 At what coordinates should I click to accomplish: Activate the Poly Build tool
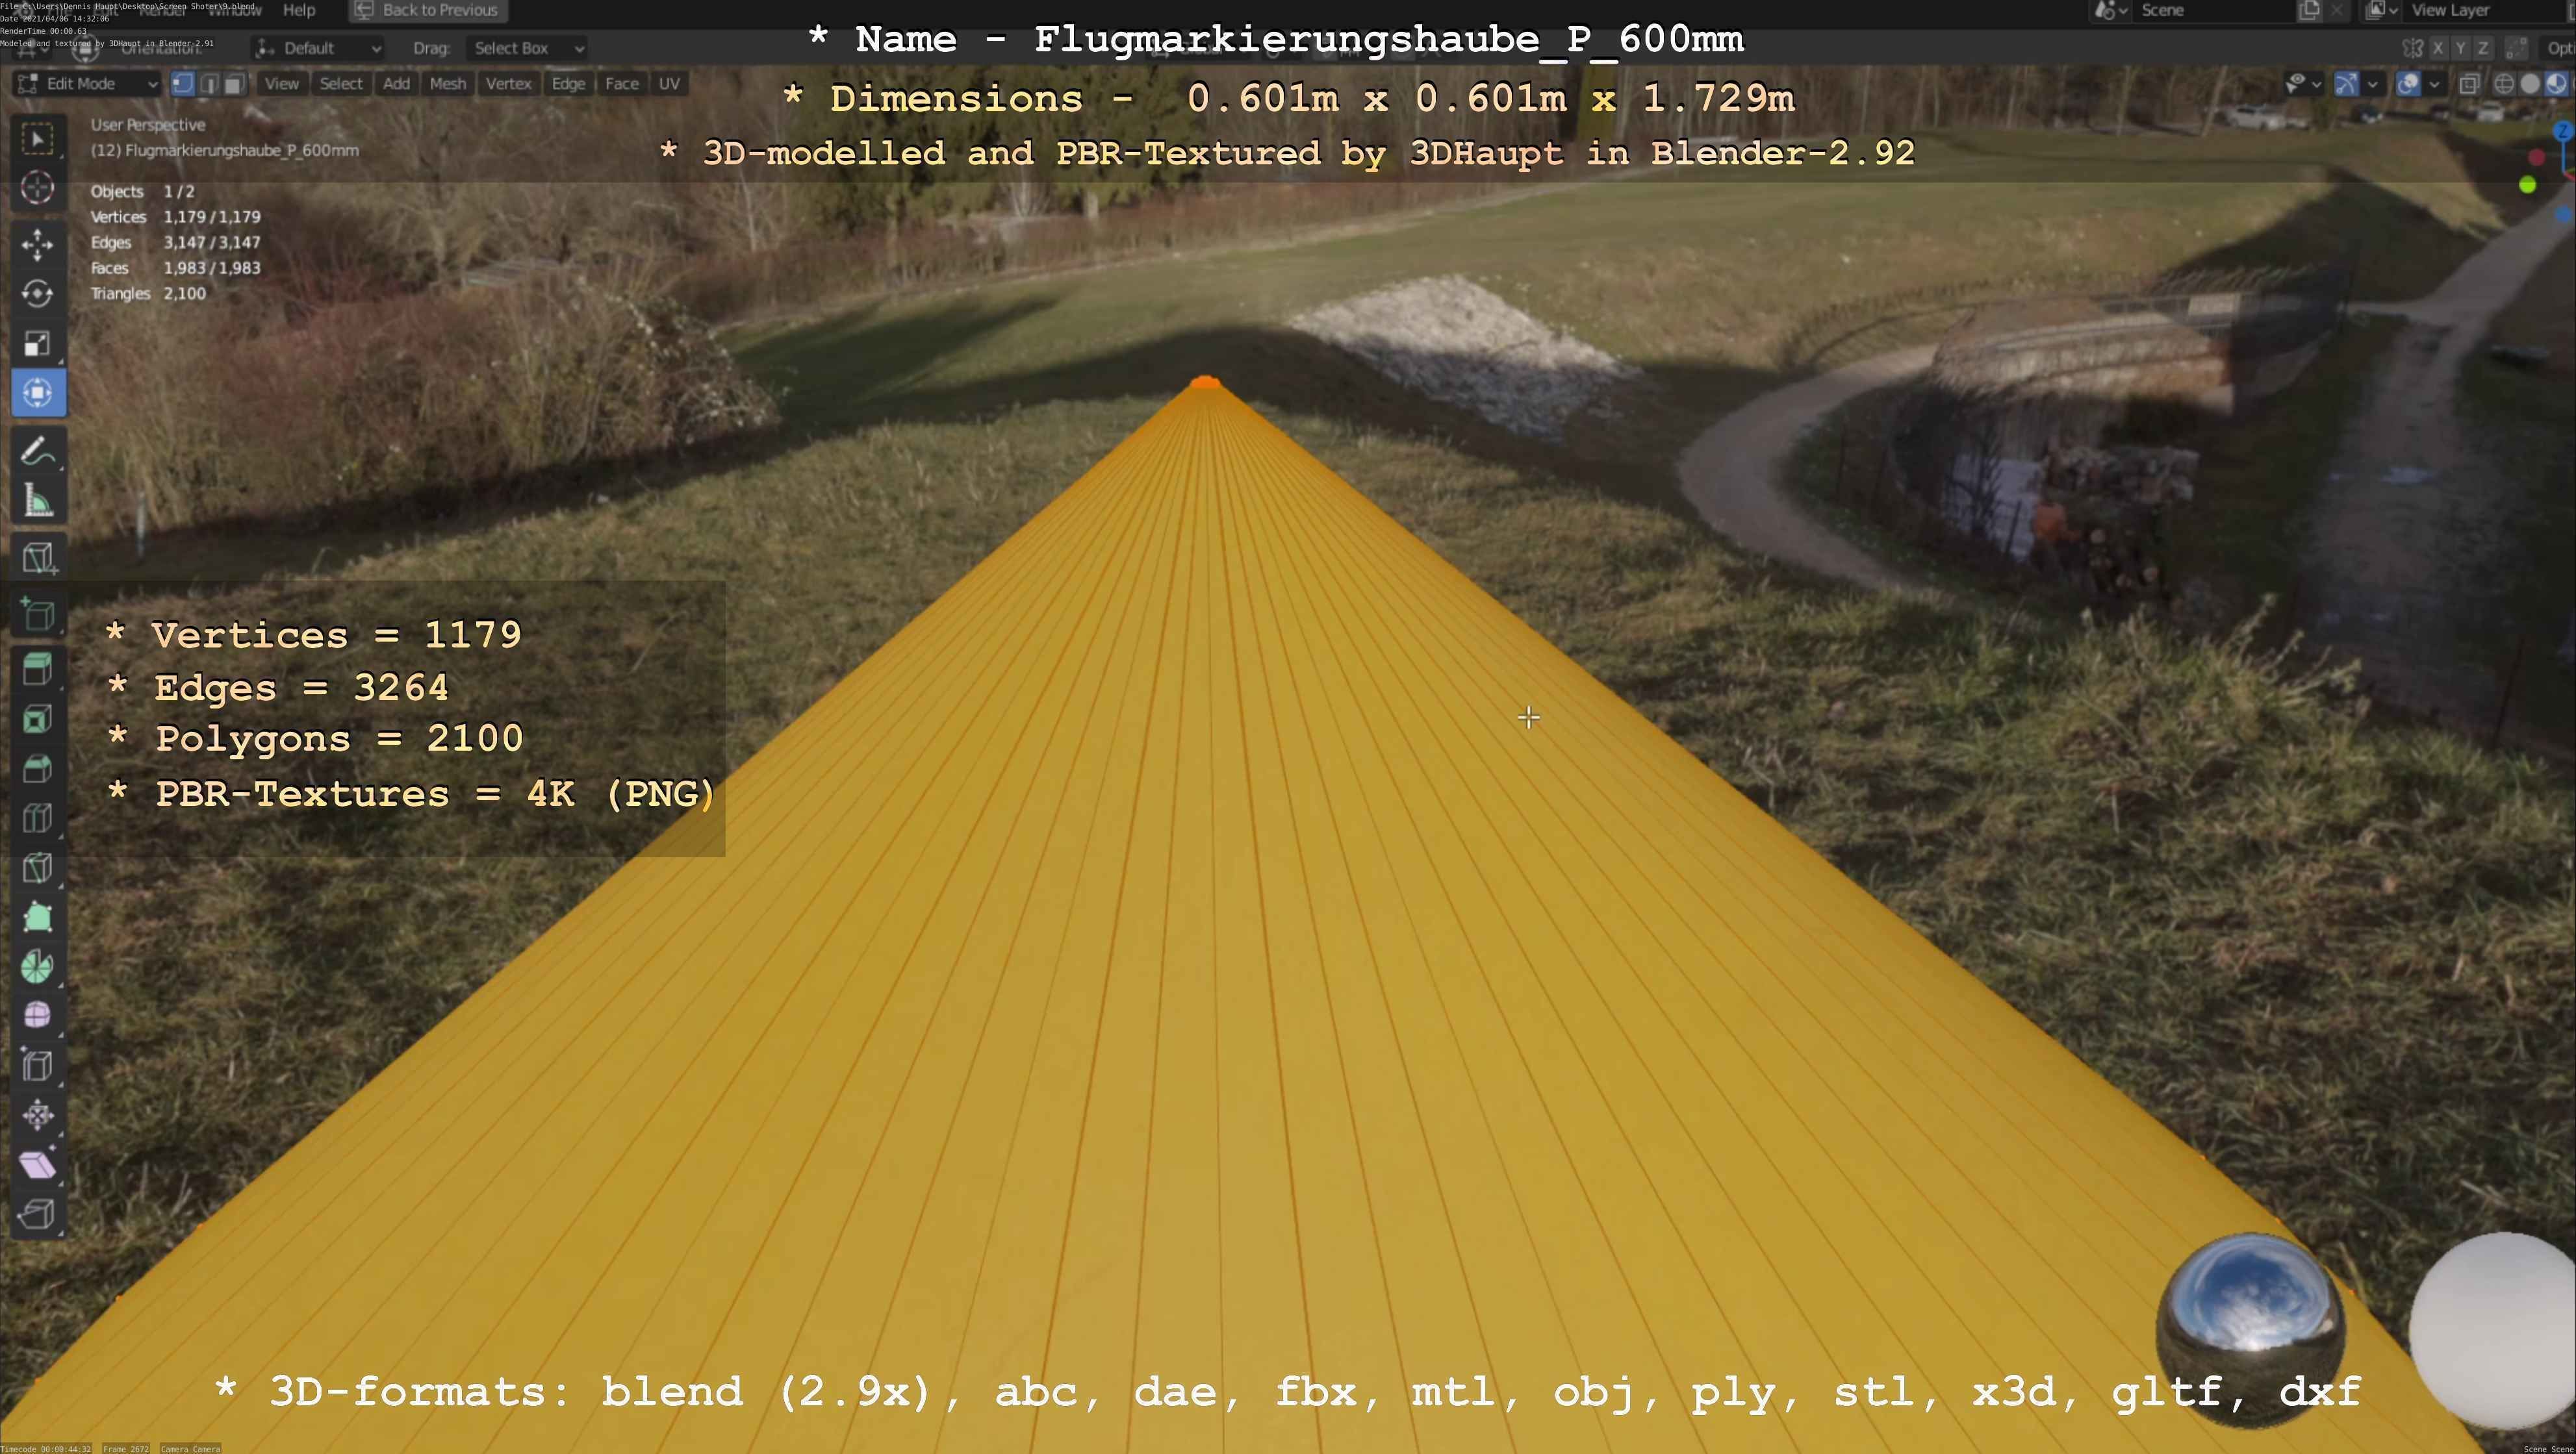[38, 918]
